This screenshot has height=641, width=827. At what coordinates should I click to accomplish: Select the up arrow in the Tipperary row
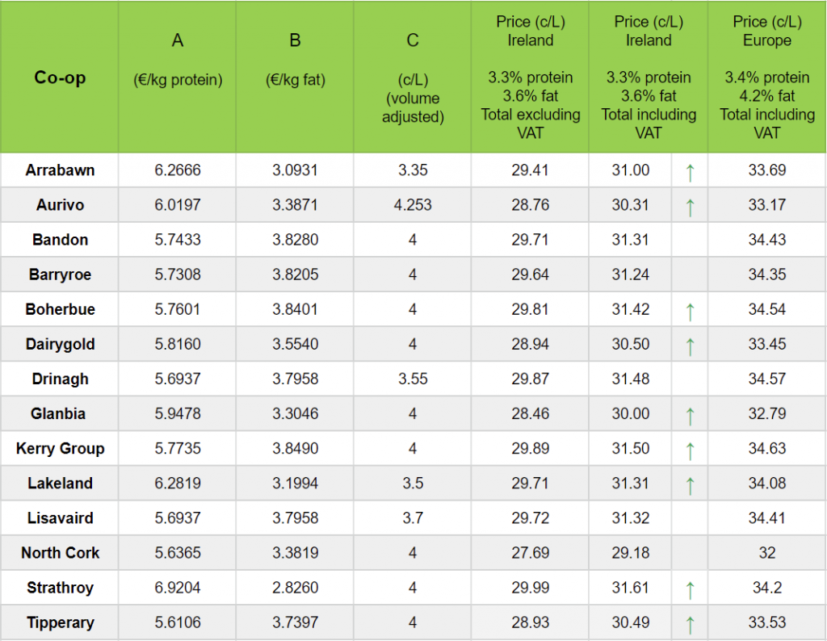[690, 623]
